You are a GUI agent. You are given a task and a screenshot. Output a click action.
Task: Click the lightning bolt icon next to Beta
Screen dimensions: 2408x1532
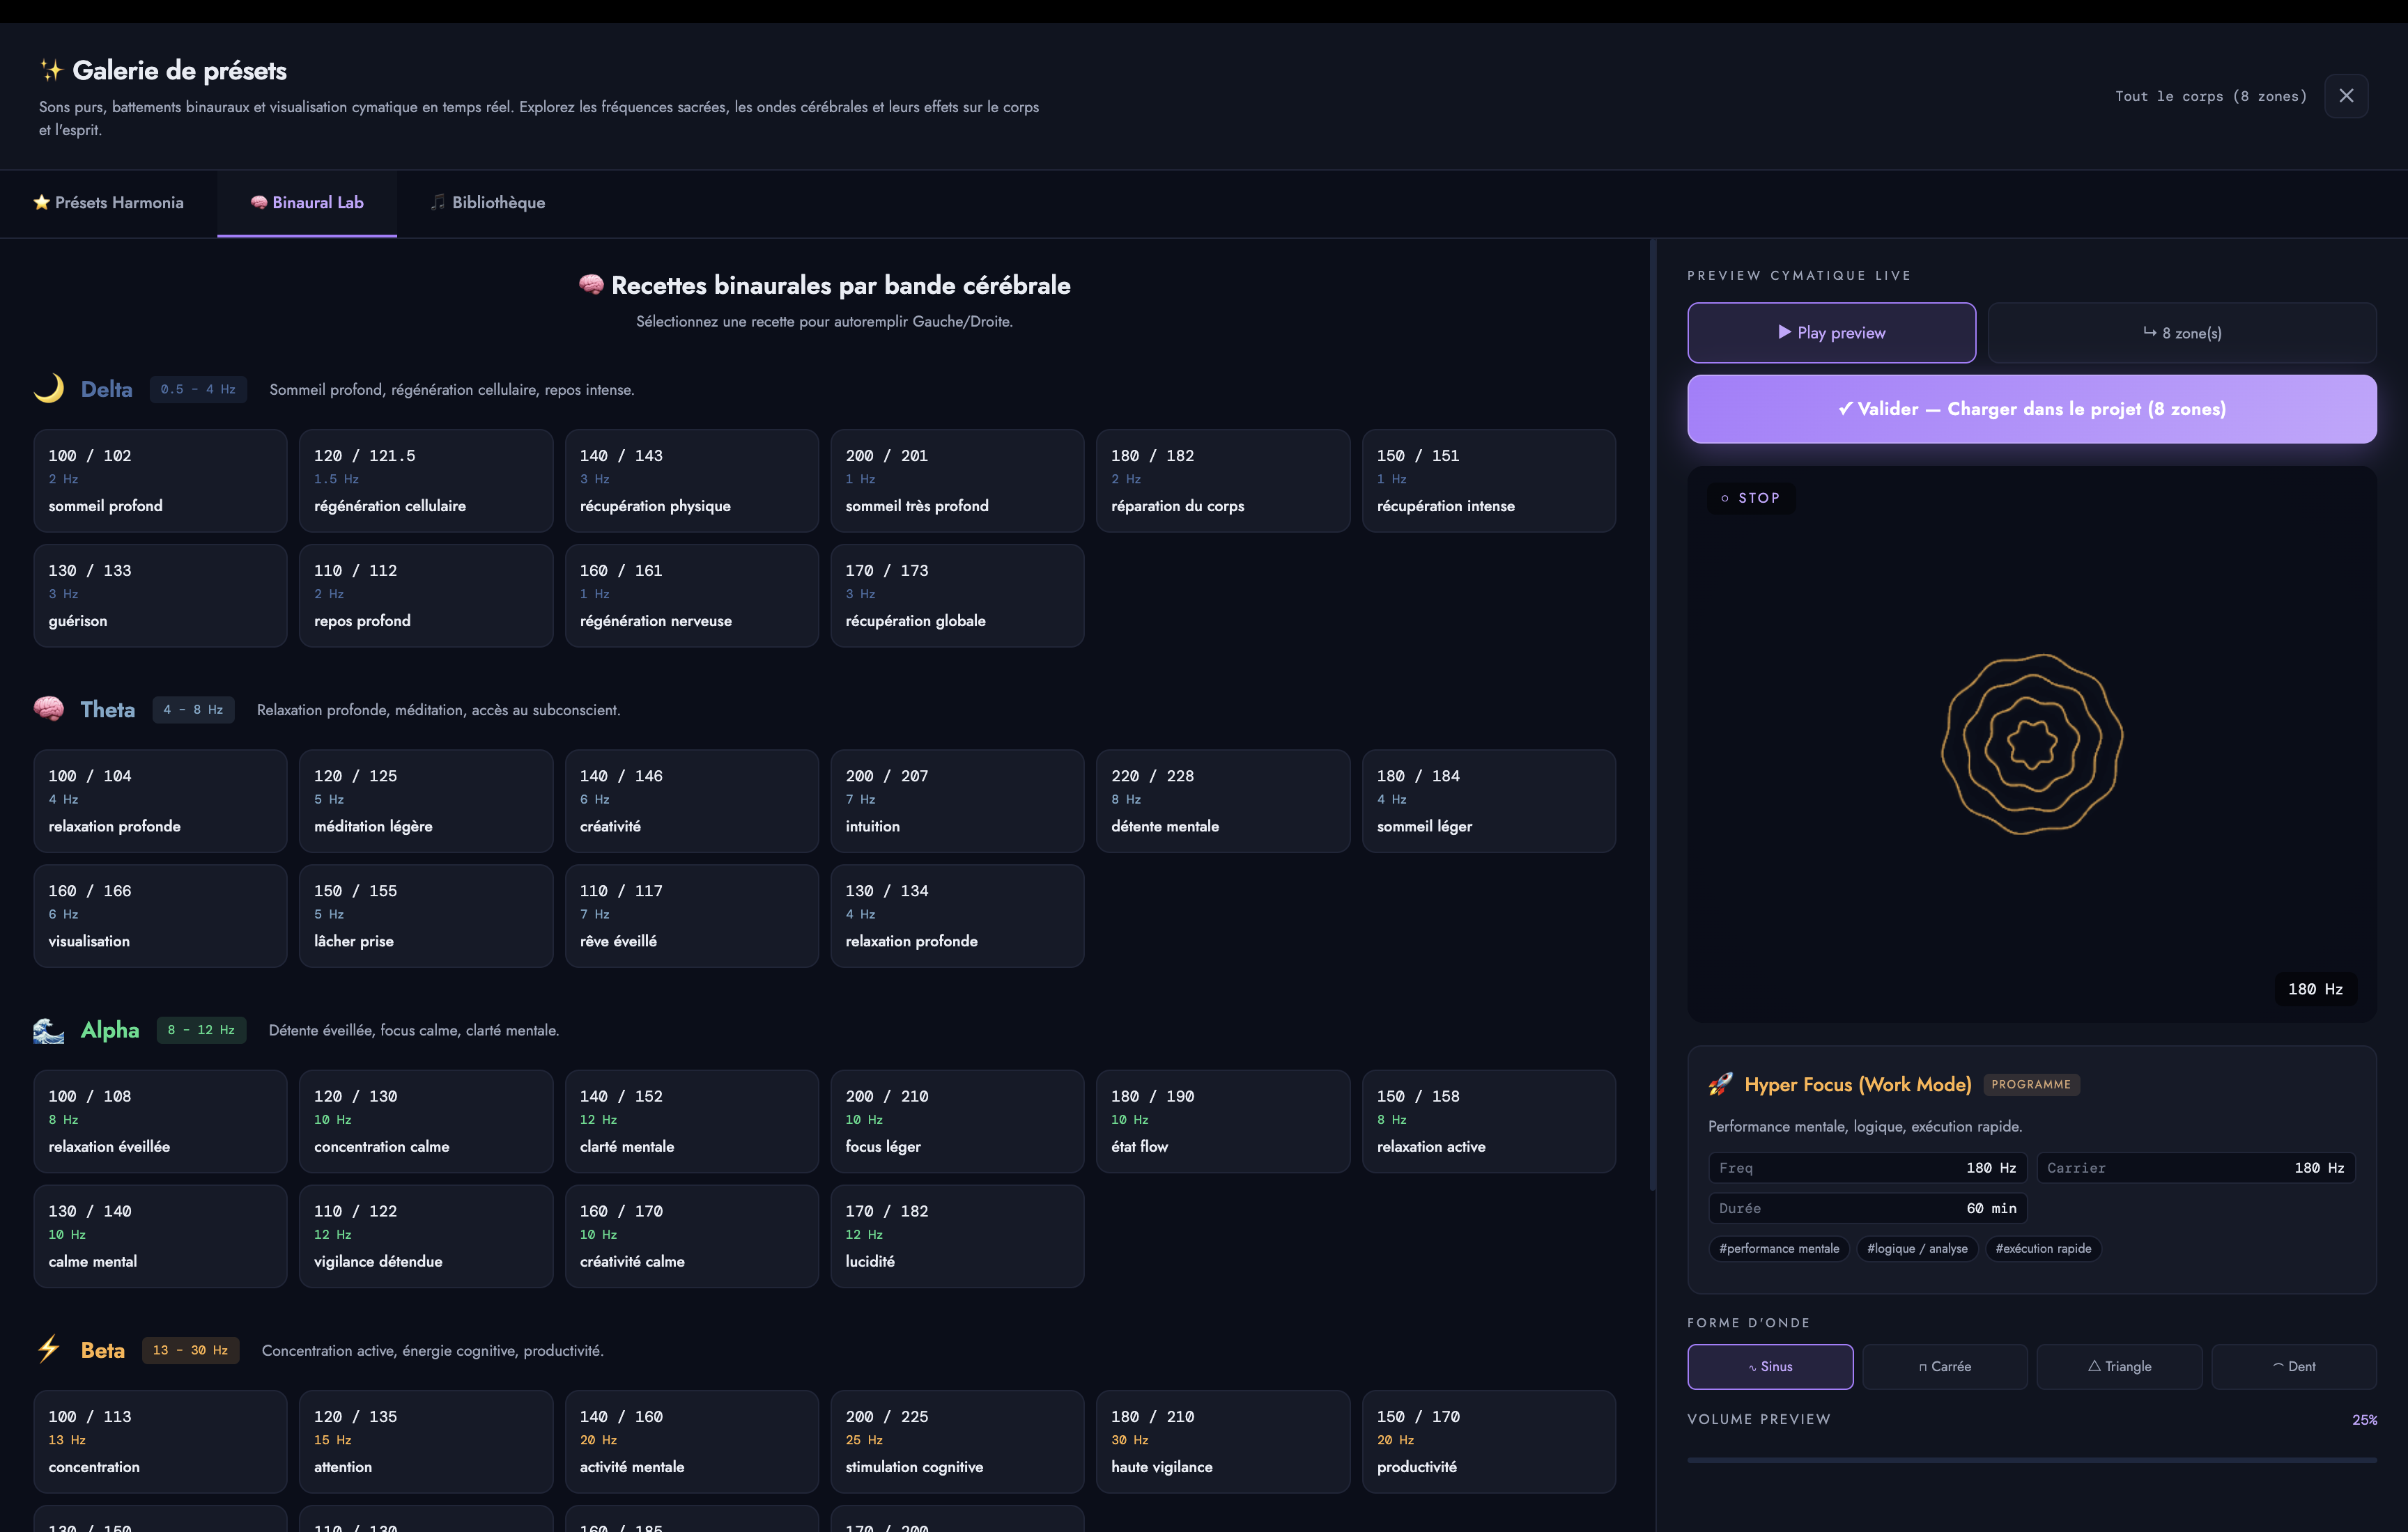49,1350
